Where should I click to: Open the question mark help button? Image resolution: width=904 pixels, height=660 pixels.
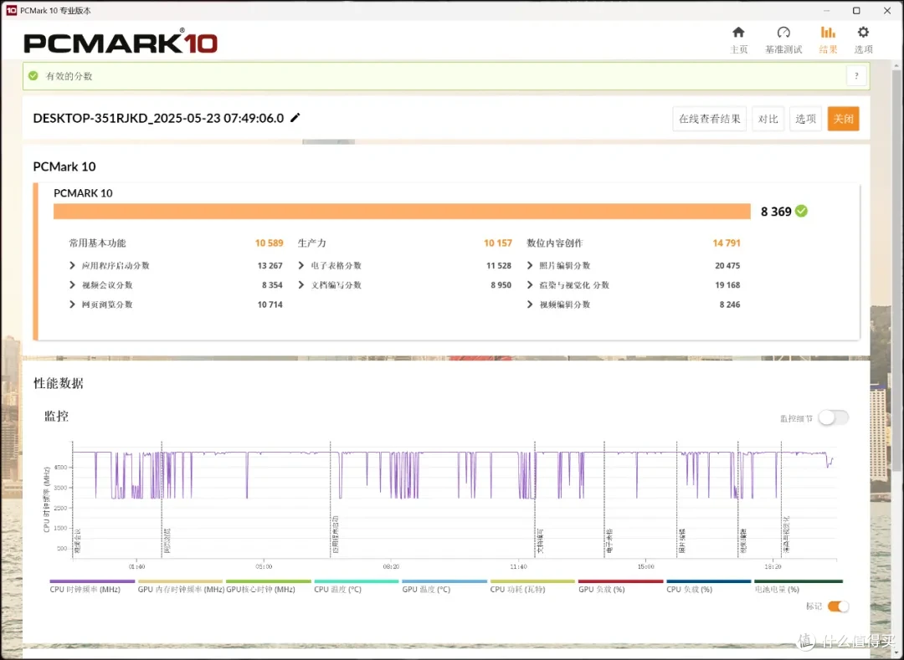[856, 76]
